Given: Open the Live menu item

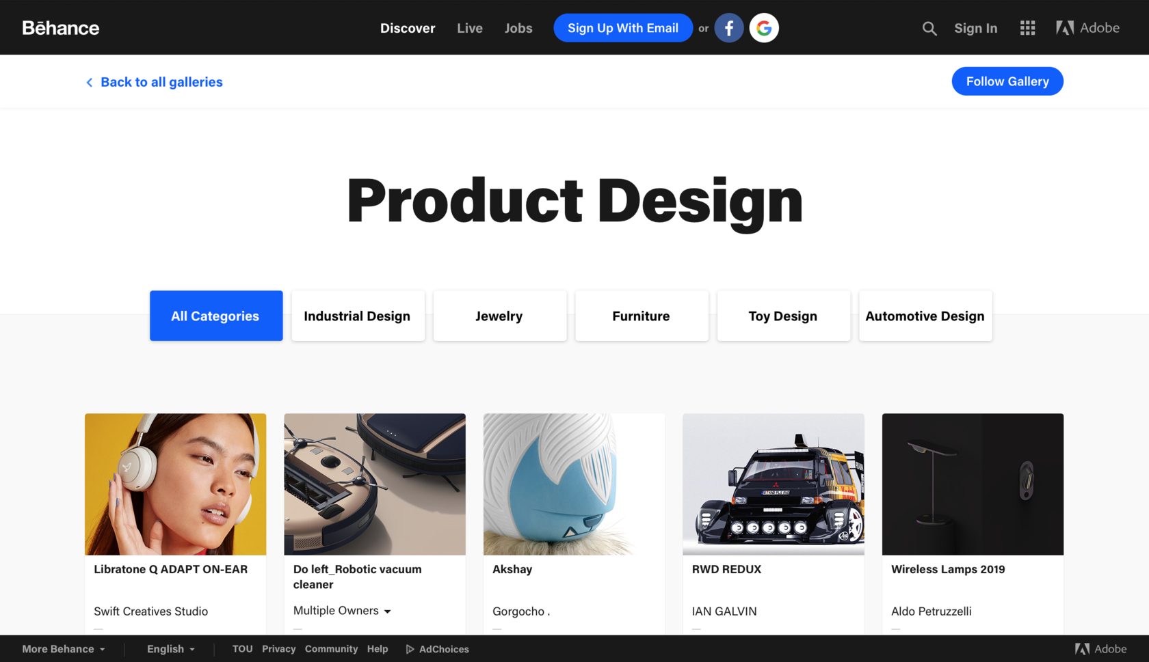Looking at the screenshot, I should [x=470, y=28].
